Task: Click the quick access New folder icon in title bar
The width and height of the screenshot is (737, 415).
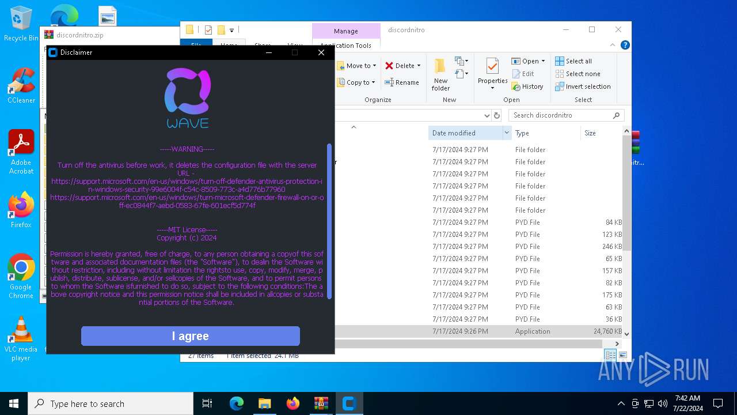Action: coord(221,30)
